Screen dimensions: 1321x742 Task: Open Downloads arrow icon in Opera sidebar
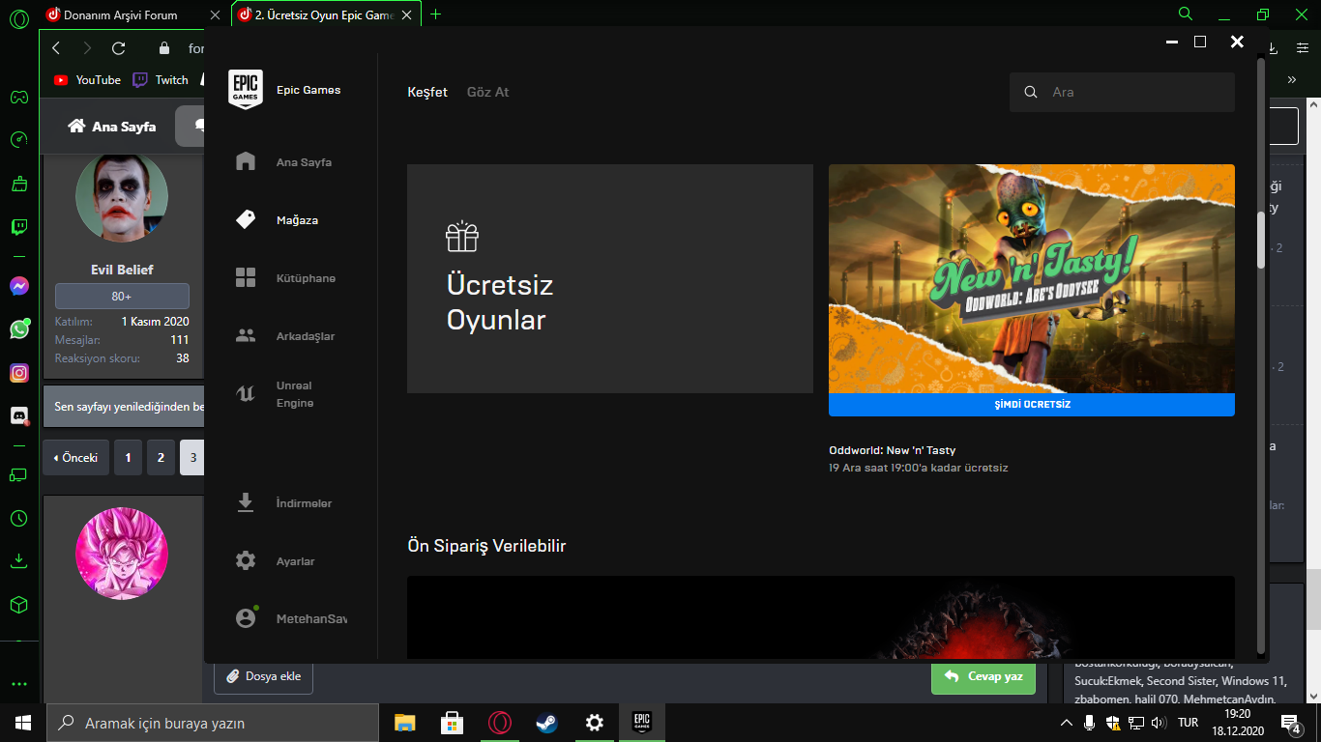coord(19,561)
